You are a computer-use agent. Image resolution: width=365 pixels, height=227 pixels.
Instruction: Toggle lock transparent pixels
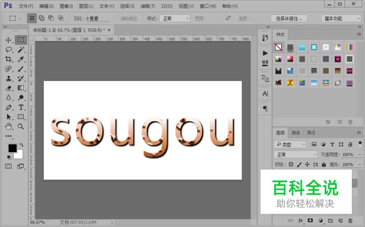291,164
